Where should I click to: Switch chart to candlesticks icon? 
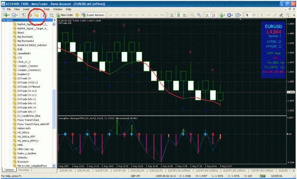tap(178, 15)
